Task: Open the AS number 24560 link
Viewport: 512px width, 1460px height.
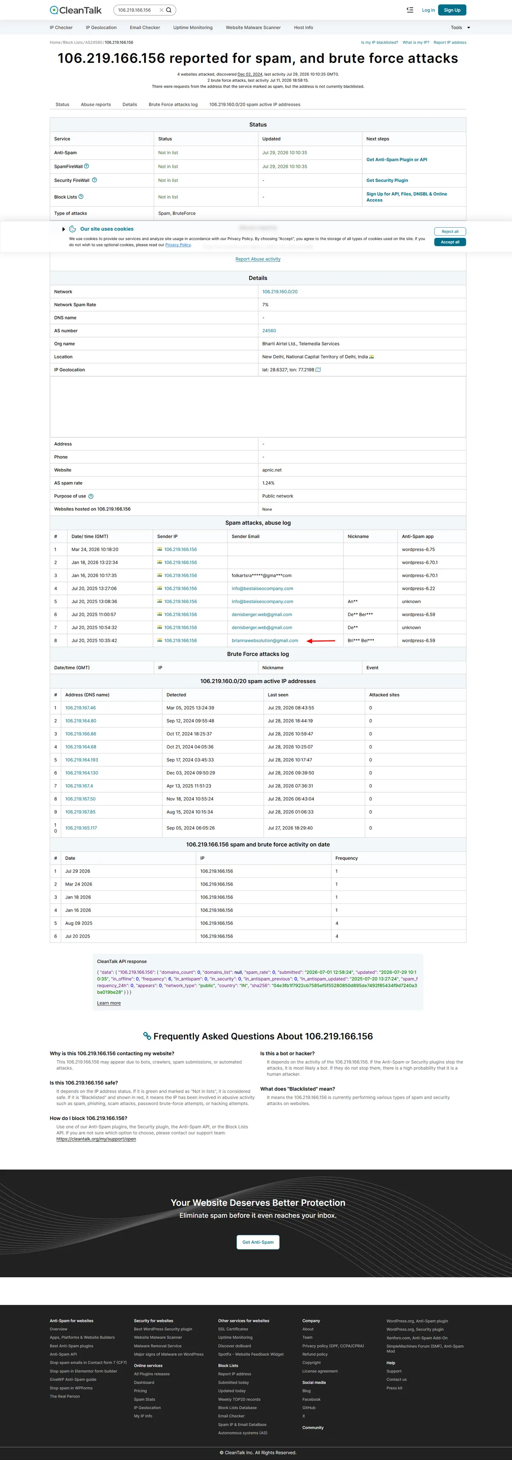Action: pyautogui.click(x=269, y=331)
